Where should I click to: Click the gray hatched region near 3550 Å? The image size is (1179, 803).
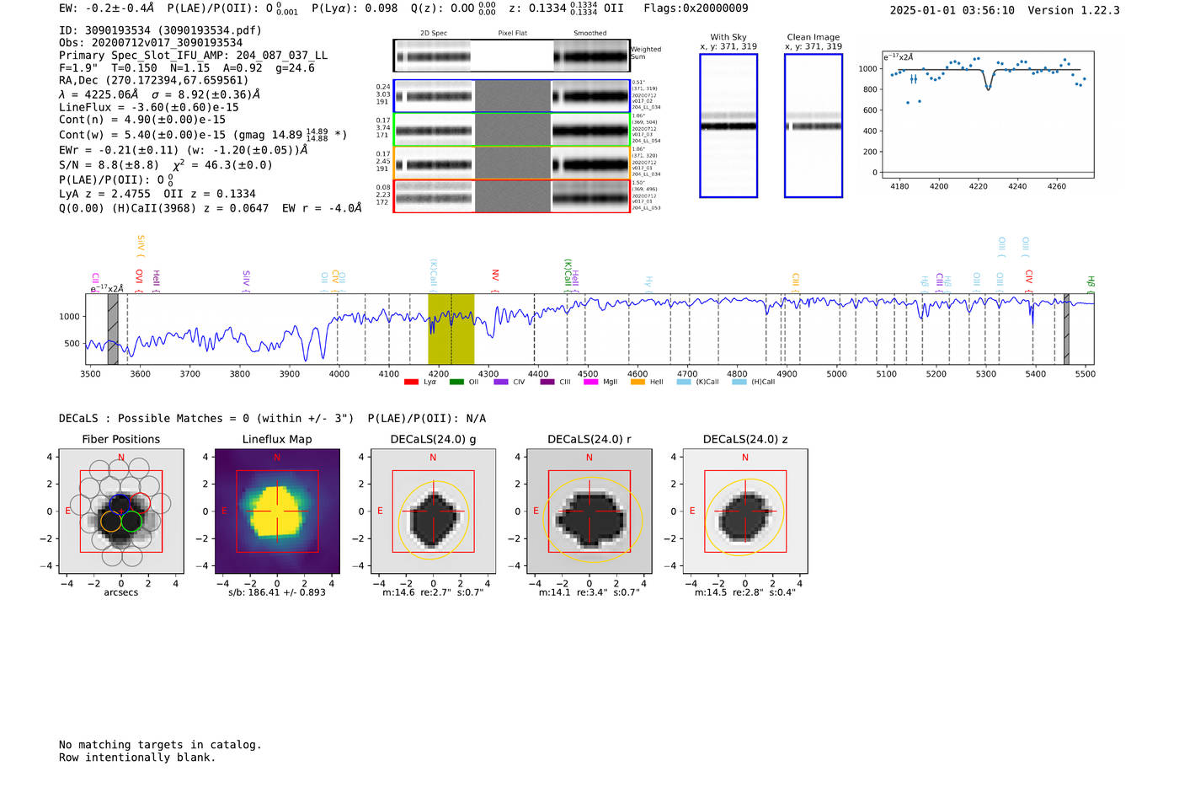pos(113,329)
